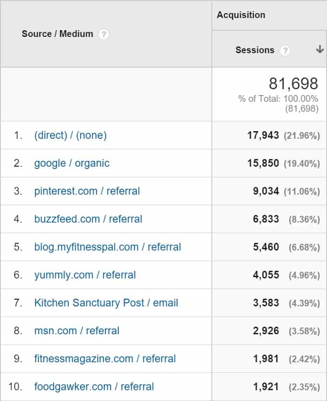Click the Sessions sort descending arrow
327x401 pixels.
[x=320, y=49]
